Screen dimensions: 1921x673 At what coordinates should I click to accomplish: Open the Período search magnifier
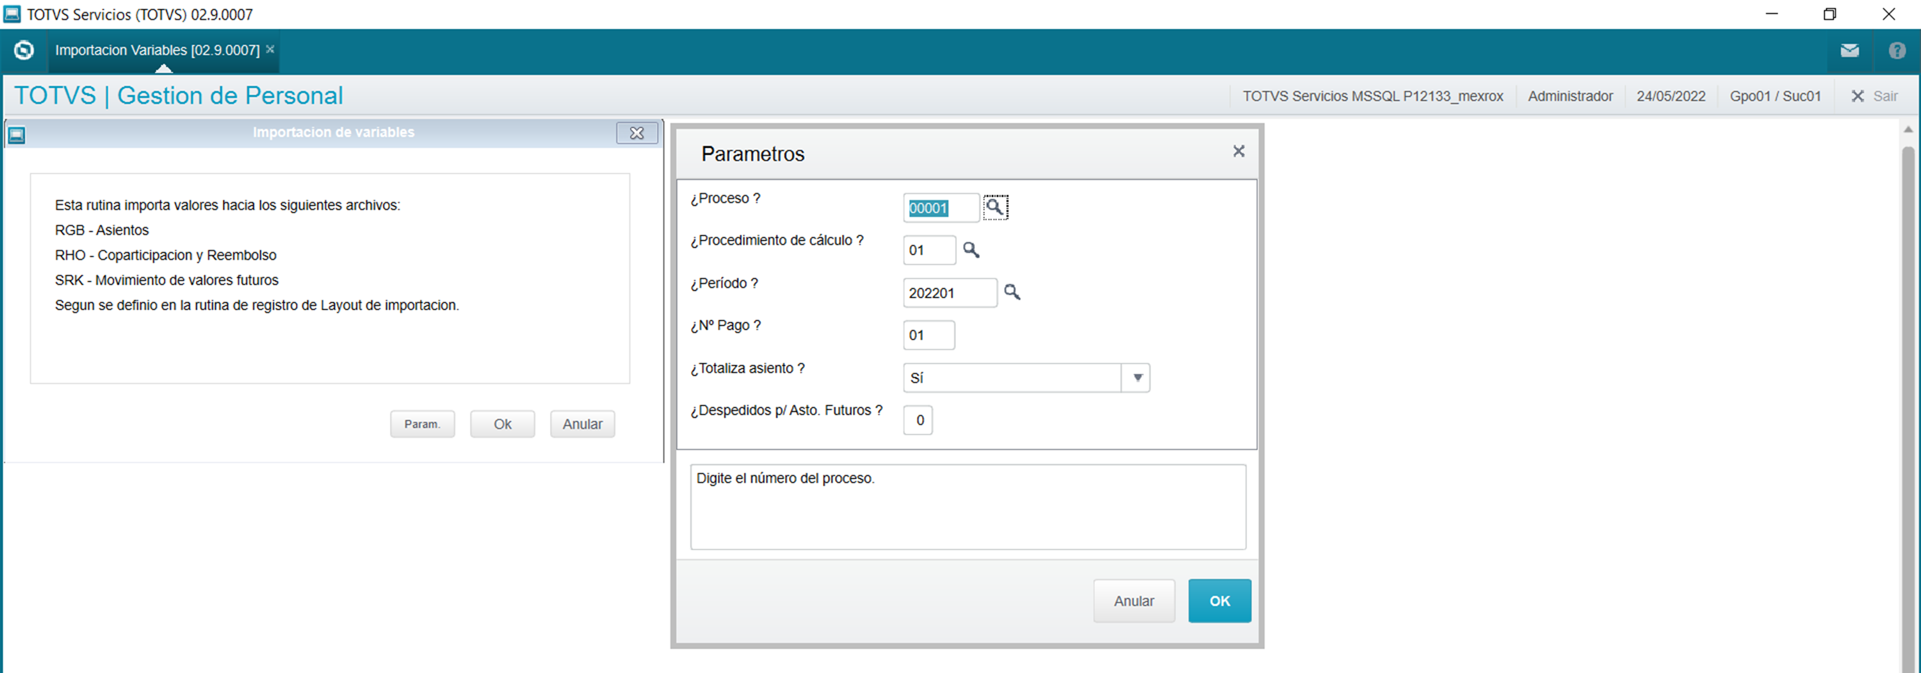tap(1012, 292)
